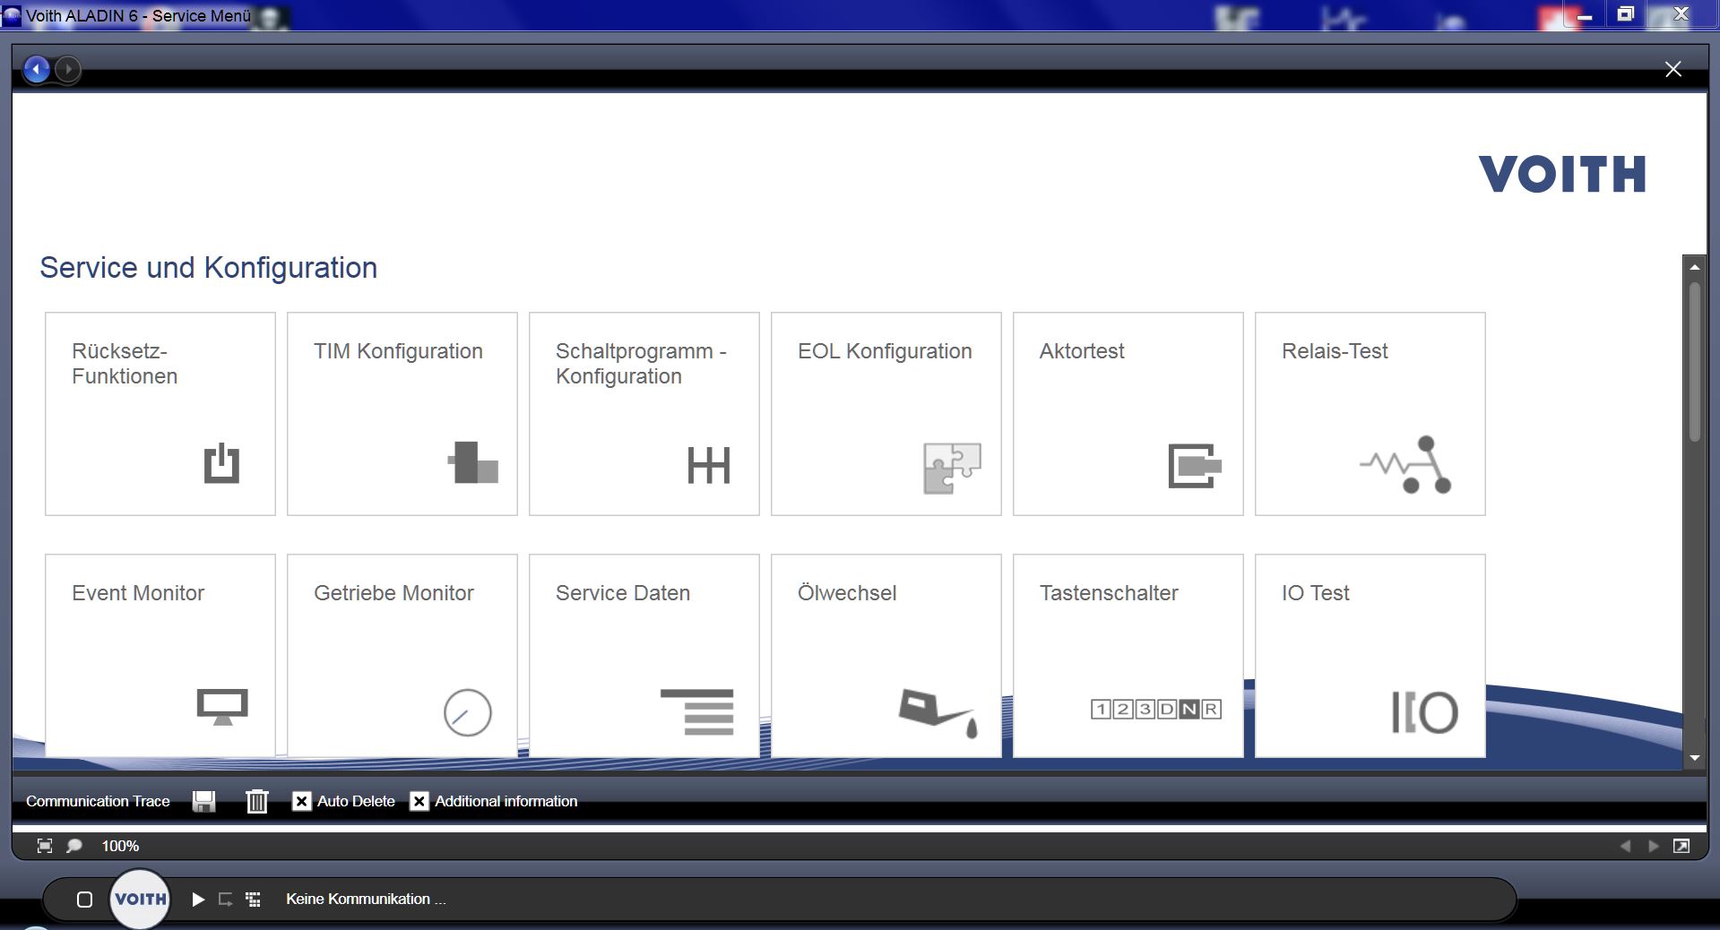Viewport: 1720px width, 930px height.
Task: Click the scroll down arrow of tile list
Action: 1694,758
